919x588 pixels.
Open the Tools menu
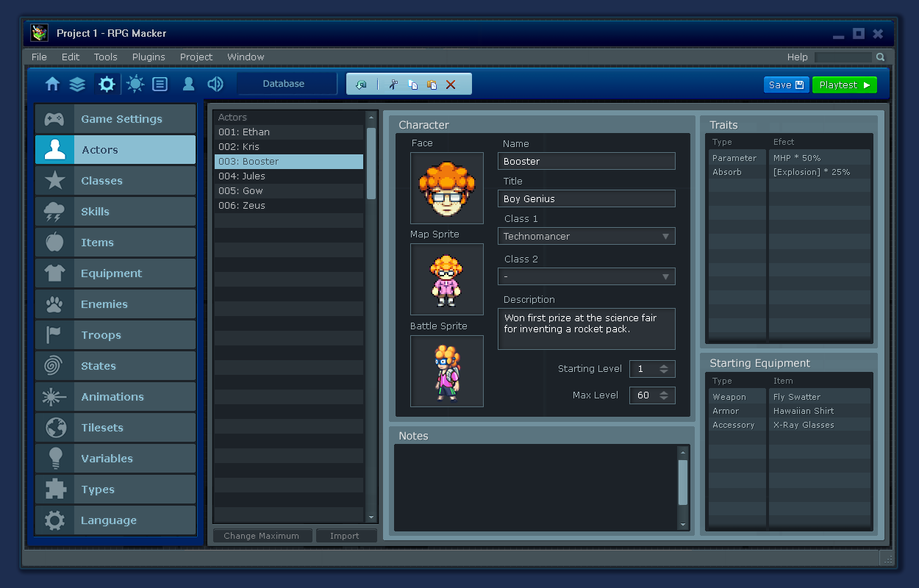[x=105, y=57]
